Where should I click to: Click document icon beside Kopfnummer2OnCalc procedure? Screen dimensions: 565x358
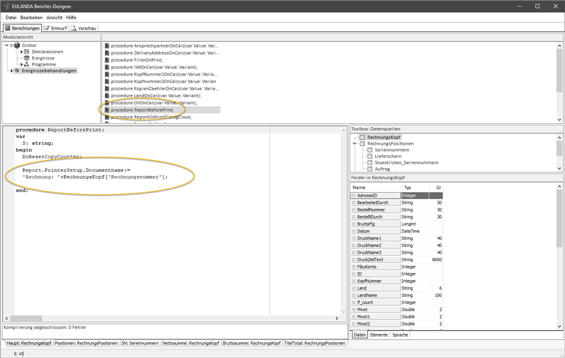(x=107, y=81)
